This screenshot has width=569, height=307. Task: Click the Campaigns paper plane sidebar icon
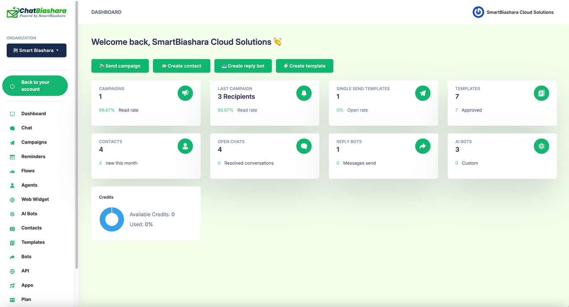[12, 142]
